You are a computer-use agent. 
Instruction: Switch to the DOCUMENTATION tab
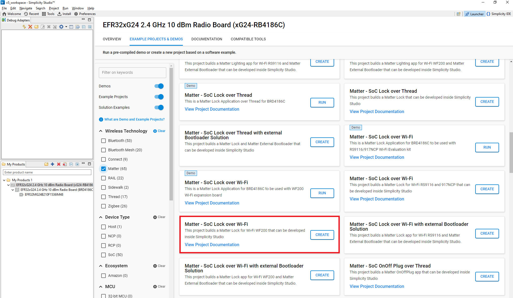click(x=206, y=39)
